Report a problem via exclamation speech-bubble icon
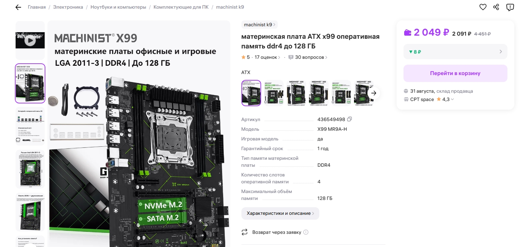 click(x=510, y=7)
